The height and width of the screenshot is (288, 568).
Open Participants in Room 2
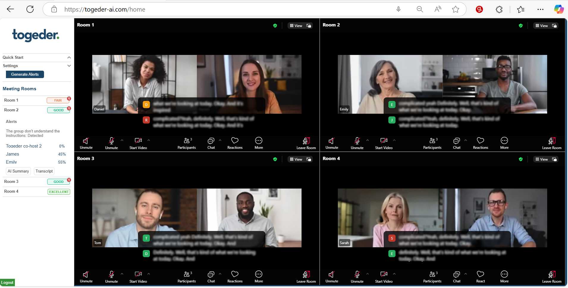coord(432,143)
